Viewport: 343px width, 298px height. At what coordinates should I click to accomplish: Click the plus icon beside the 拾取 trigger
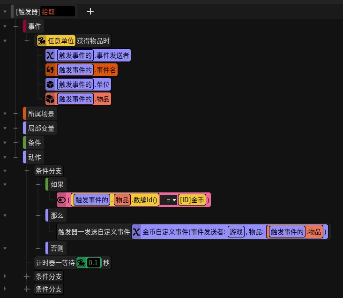point(90,11)
